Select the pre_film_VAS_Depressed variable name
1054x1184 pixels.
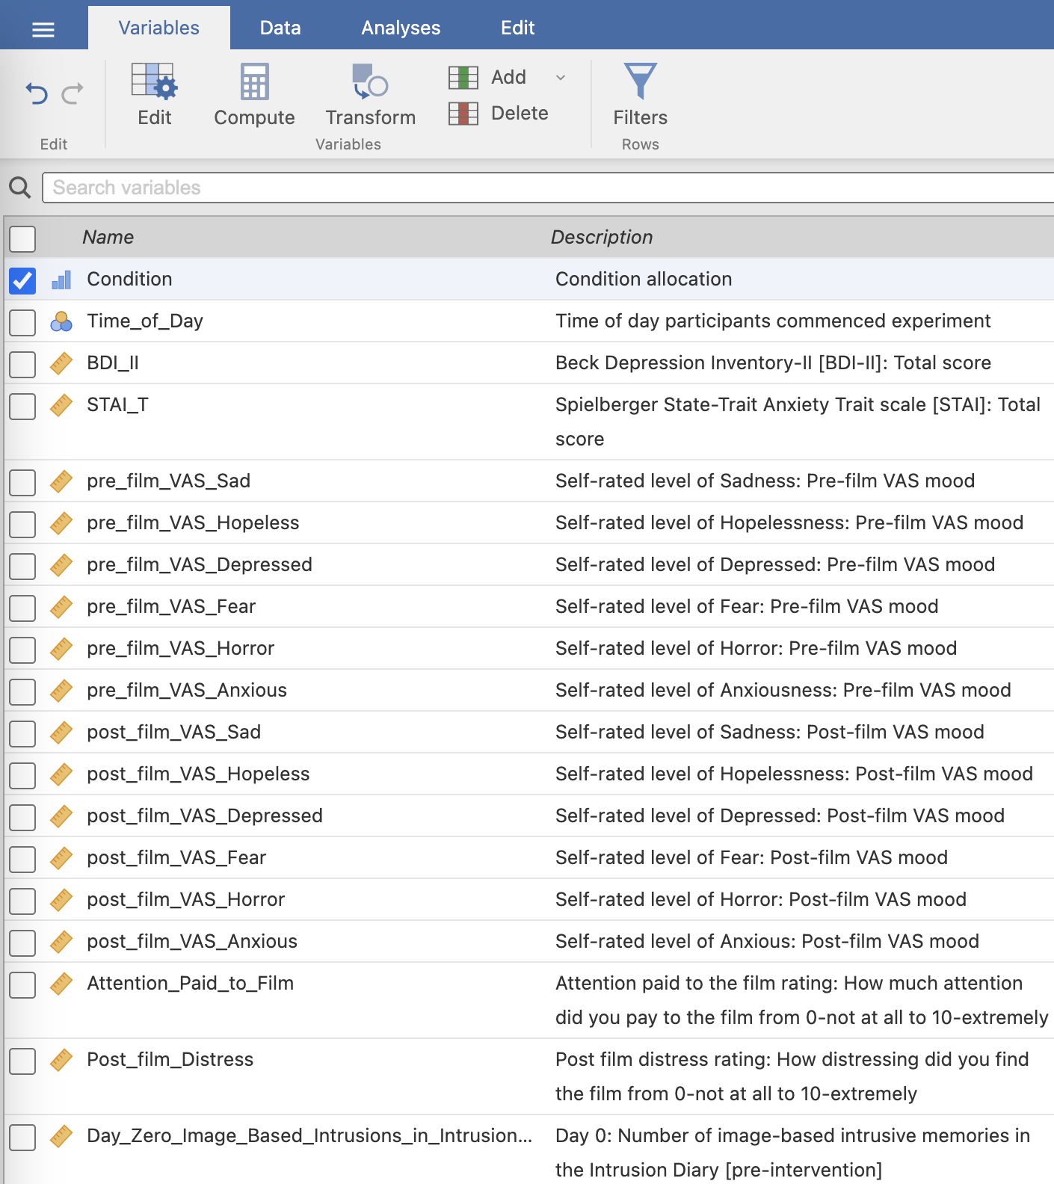point(200,564)
